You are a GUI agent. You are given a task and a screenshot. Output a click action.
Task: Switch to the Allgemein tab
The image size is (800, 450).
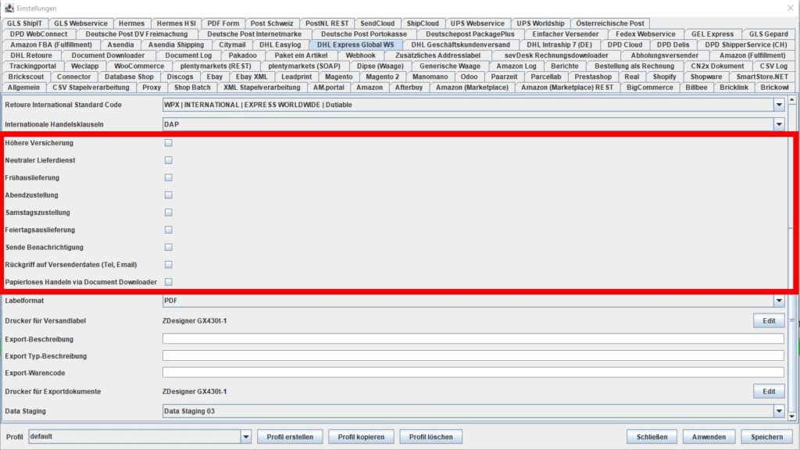pyautogui.click(x=23, y=87)
